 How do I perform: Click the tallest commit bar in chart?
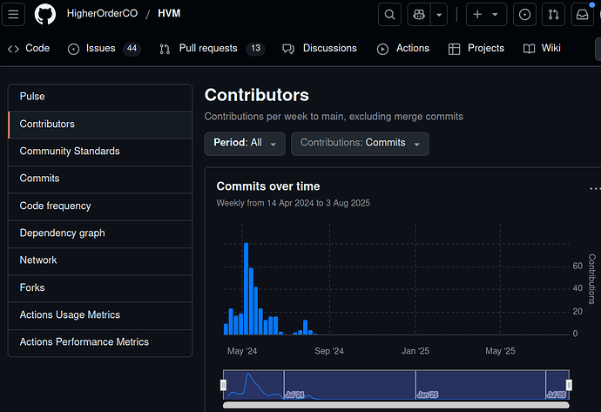click(x=246, y=288)
